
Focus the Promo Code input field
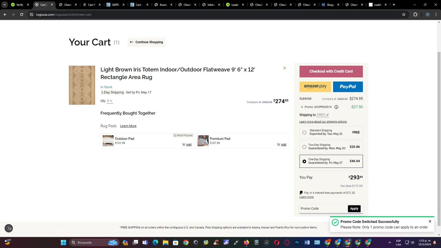point(323,209)
